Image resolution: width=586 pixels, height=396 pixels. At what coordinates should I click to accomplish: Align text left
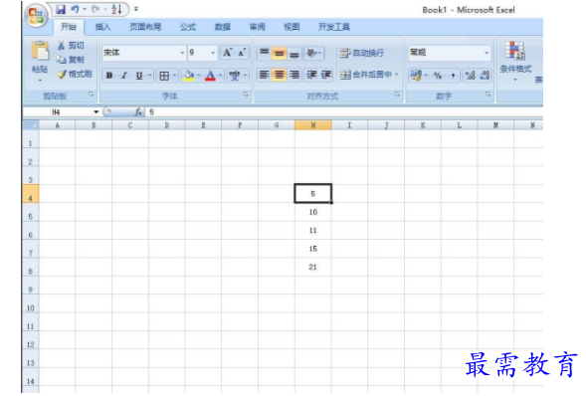265,75
